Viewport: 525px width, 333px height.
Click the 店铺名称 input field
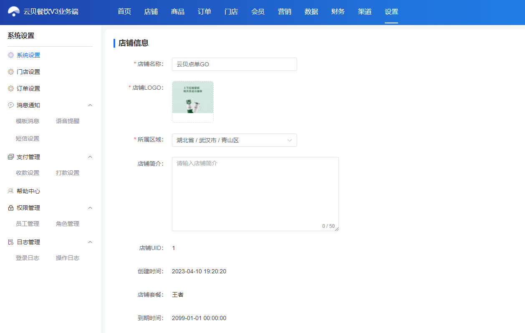pyautogui.click(x=235, y=64)
